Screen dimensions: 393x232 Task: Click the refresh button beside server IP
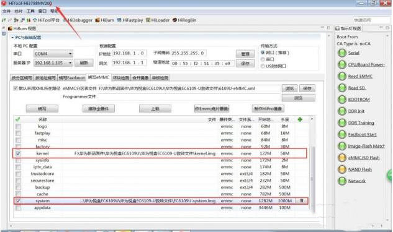(x=84, y=62)
